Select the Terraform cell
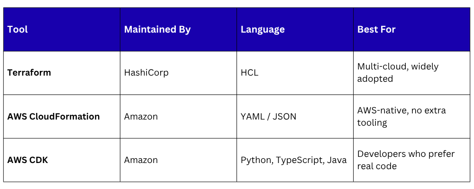The width and height of the screenshot is (474, 189). (x=62, y=73)
